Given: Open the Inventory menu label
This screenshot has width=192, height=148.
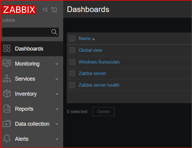Looking at the screenshot, I should (x=26, y=94).
